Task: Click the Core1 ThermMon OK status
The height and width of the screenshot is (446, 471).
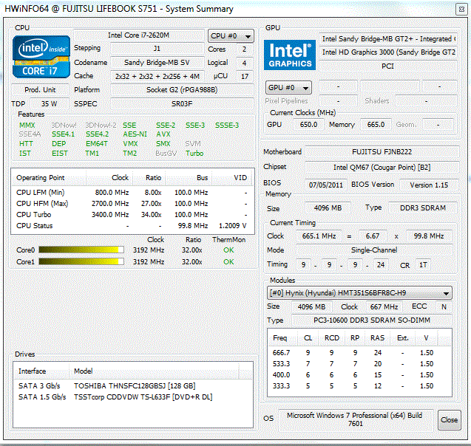Action: coord(228,262)
